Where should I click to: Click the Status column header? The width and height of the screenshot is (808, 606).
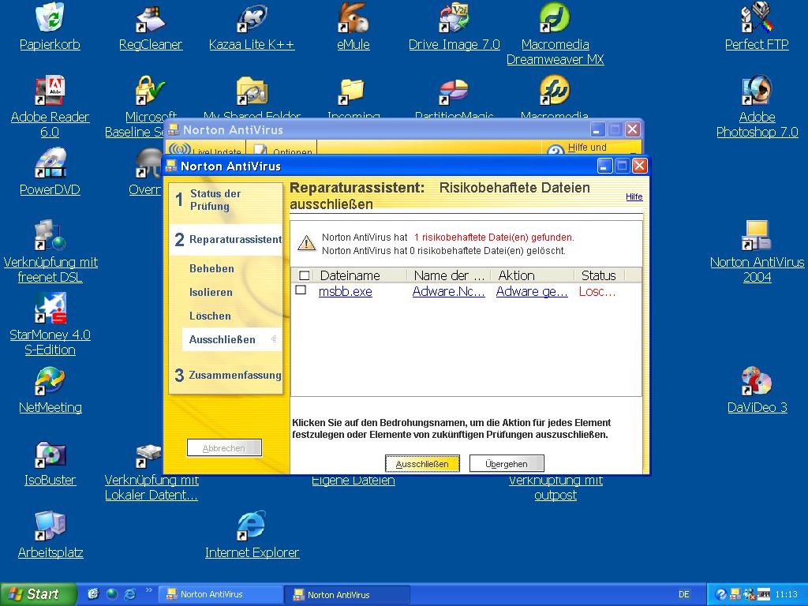coord(599,275)
